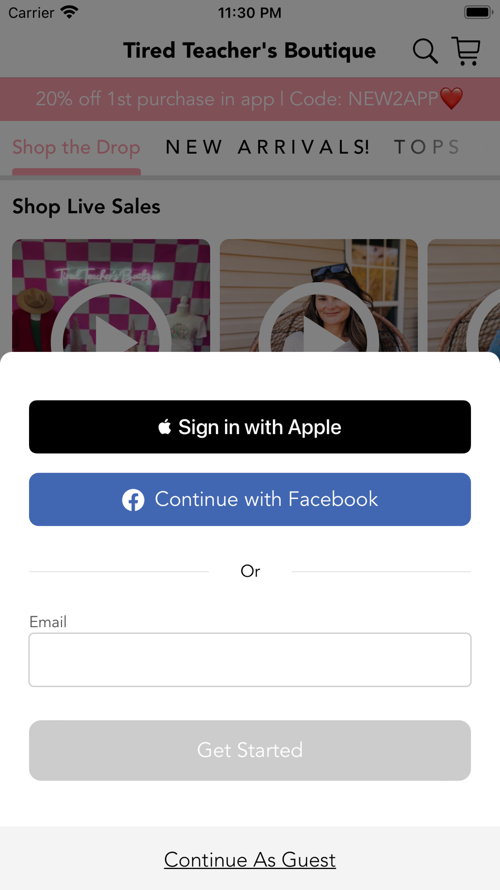
Task: Focus the Email input field
Action: click(250, 660)
